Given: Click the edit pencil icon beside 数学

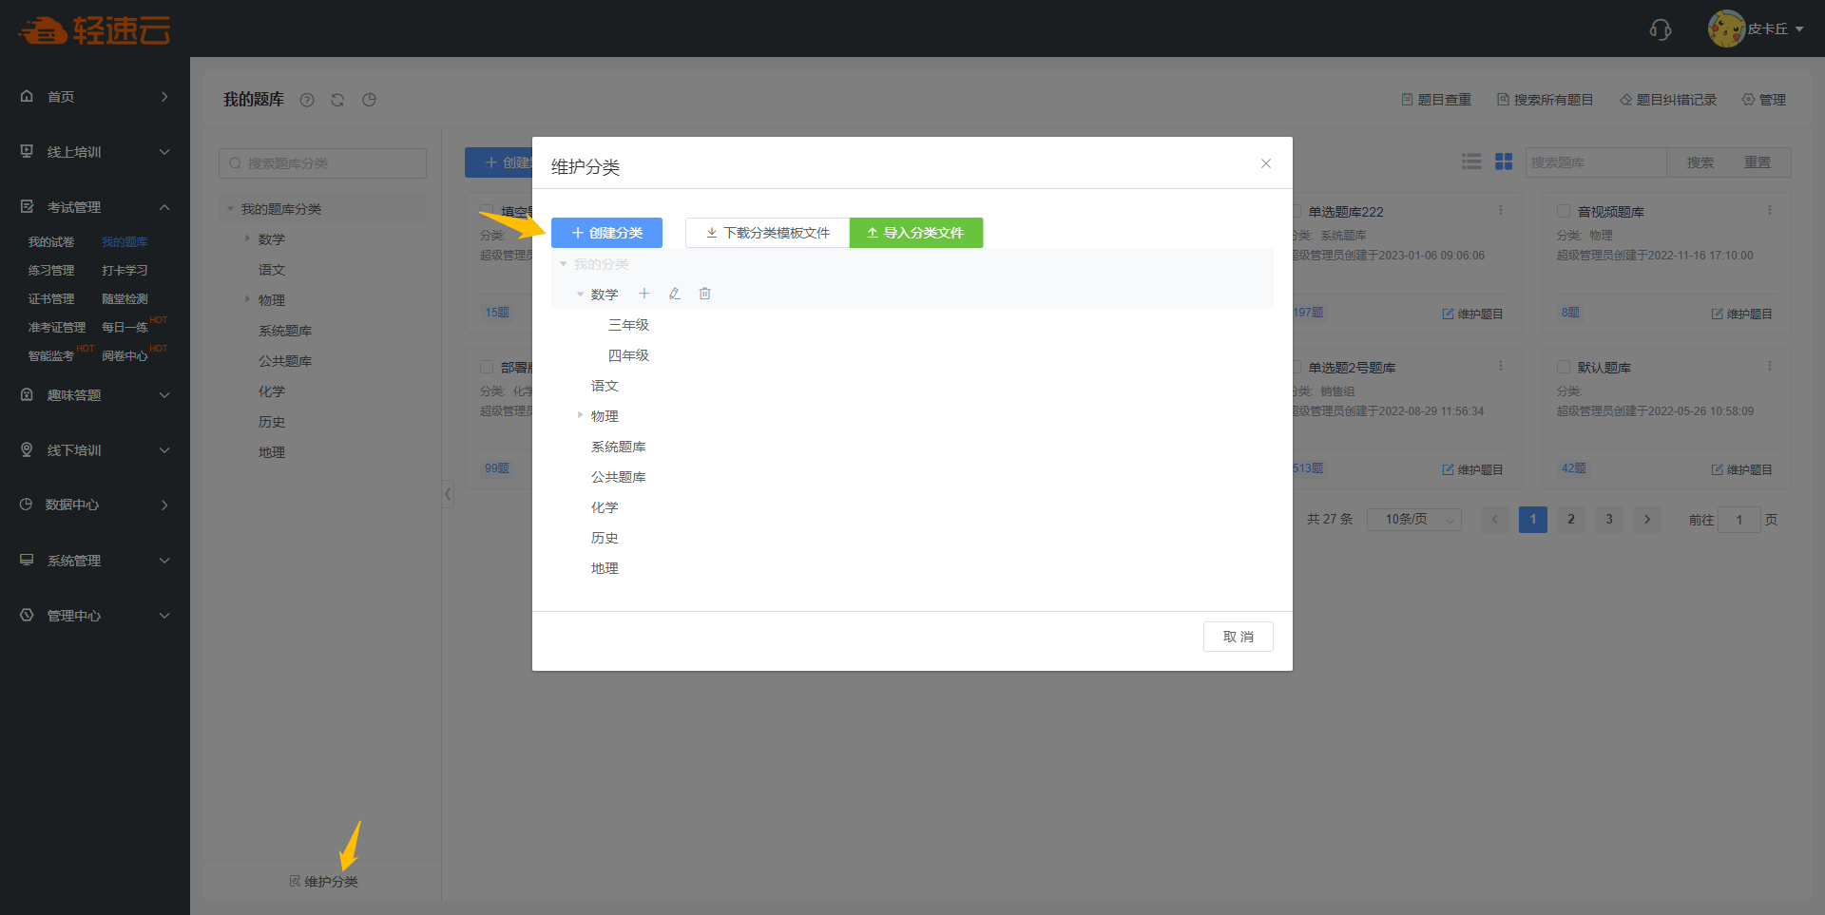Looking at the screenshot, I should [x=675, y=294].
